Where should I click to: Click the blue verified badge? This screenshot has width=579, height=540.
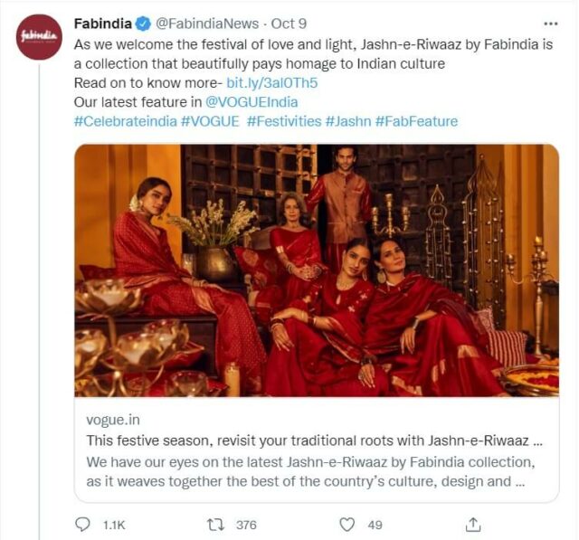pyautogui.click(x=142, y=23)
